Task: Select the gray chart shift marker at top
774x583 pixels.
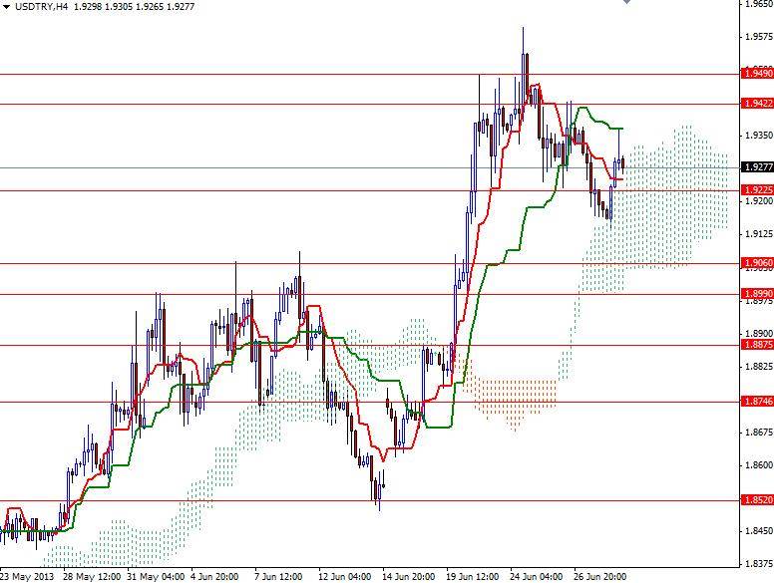Action: [x=627, y=2]
